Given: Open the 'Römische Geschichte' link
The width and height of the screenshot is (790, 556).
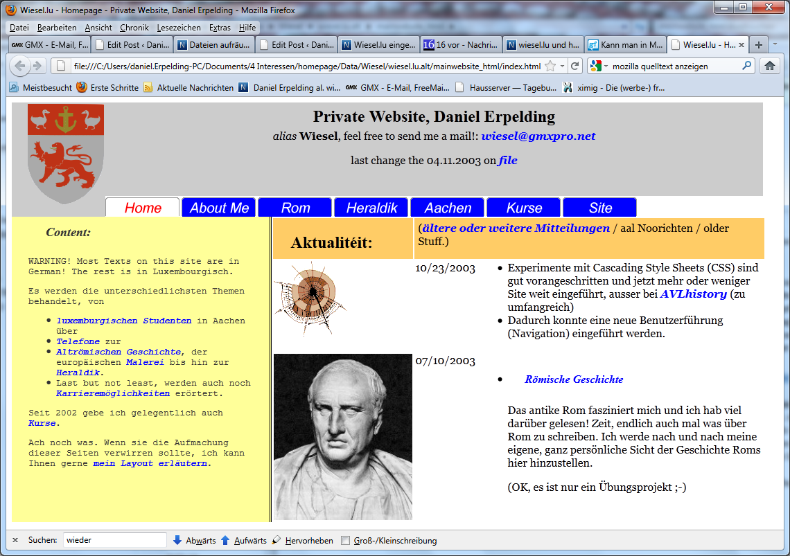Looking at the screenshot, I should point(574,379).
